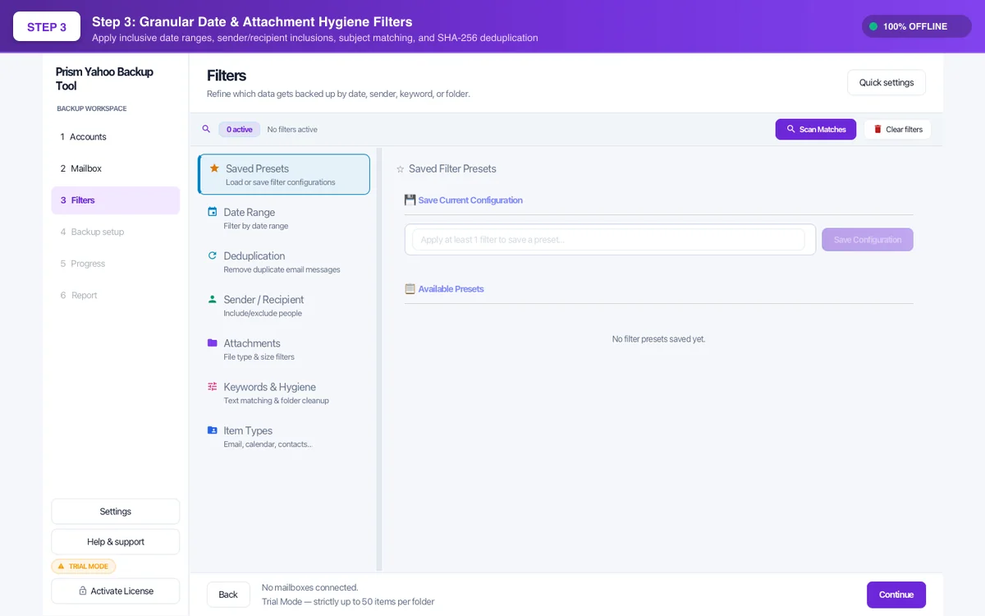
Task: Click the warning icon in Trial Mode badge
Action: [61, 566]
